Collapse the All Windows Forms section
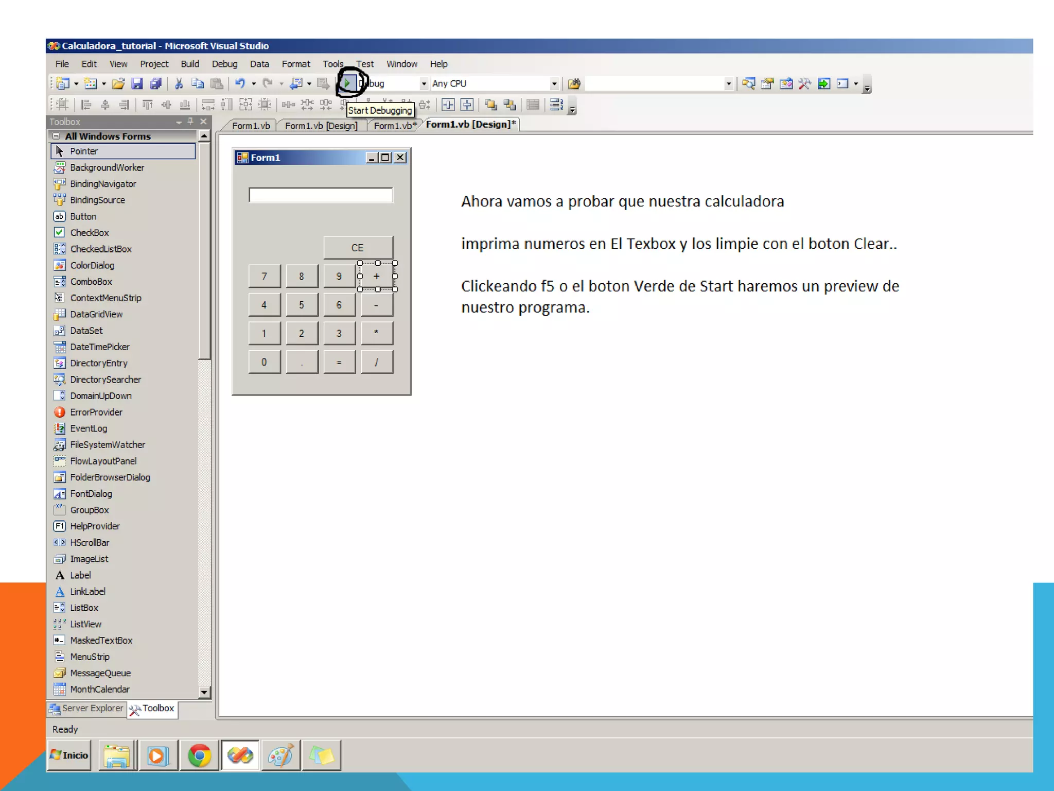The height and width of the screenshot is (791, 1054). click(x=56, y=136)
